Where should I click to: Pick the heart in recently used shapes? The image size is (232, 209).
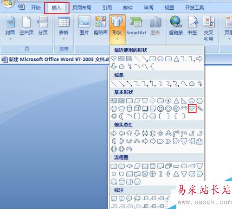click(x=114, y=59)
